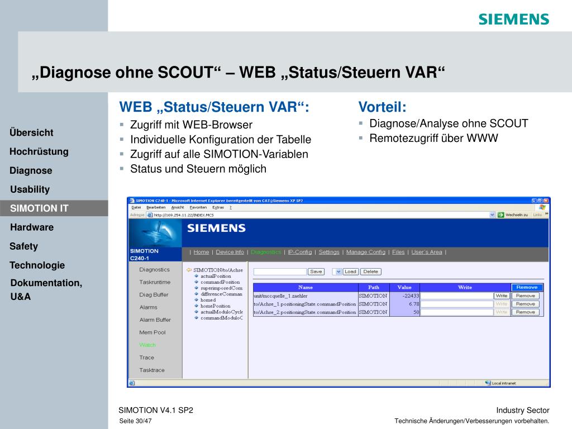The height and width of the screenshot is (429, 572).
Task: Focus write field for Achse_2 commandPosition
Action: tap(457, 312)
